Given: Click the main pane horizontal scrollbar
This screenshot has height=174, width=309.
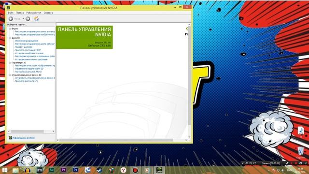Looking at the screenshot, I should point(116,140).
